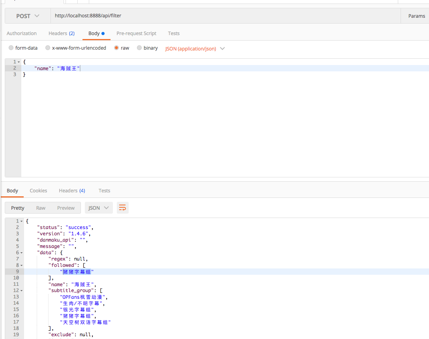View response Headers (4) tab
Screen dimensions: 429x339
click(72, 191)
